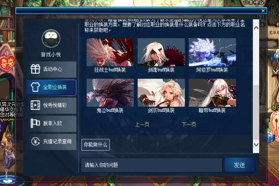This screenshot has width=279, height=186.
Task: Select the 狂战士buff换装 thumbnail
Action: [110, 55]
